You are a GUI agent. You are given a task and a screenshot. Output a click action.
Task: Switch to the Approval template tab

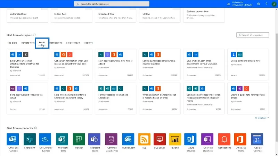[x=89, y=43]
